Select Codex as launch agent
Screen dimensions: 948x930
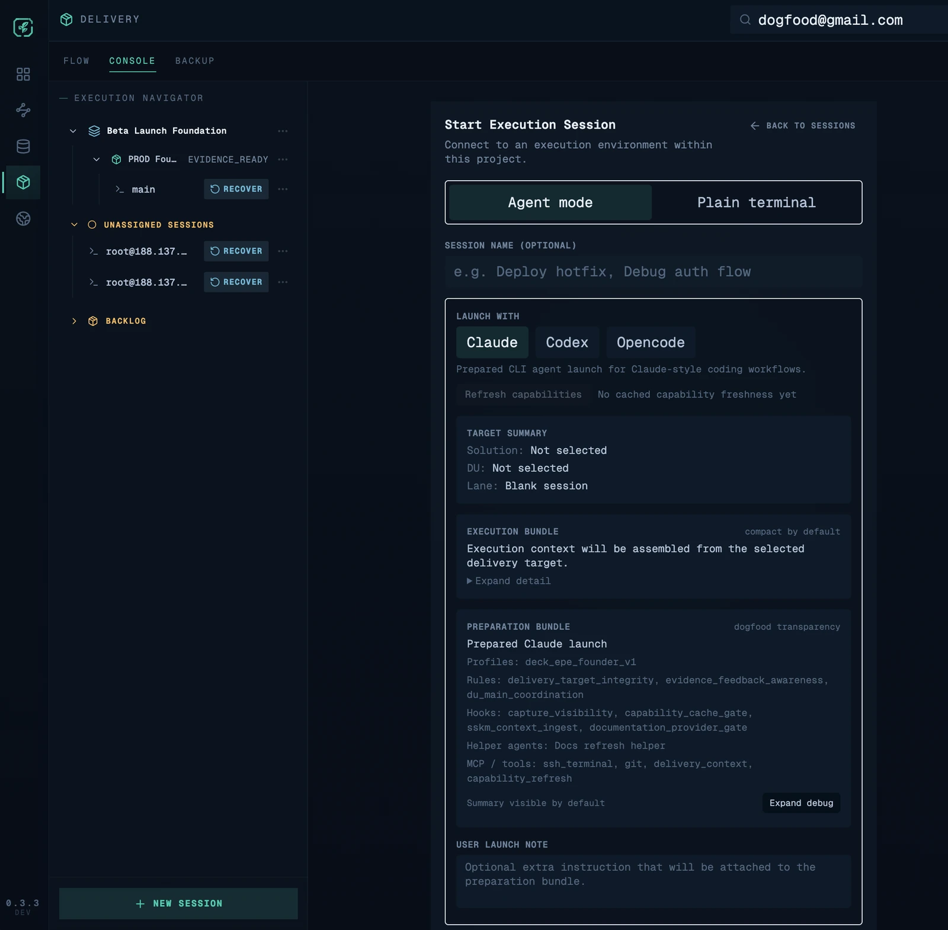(566, 343)
